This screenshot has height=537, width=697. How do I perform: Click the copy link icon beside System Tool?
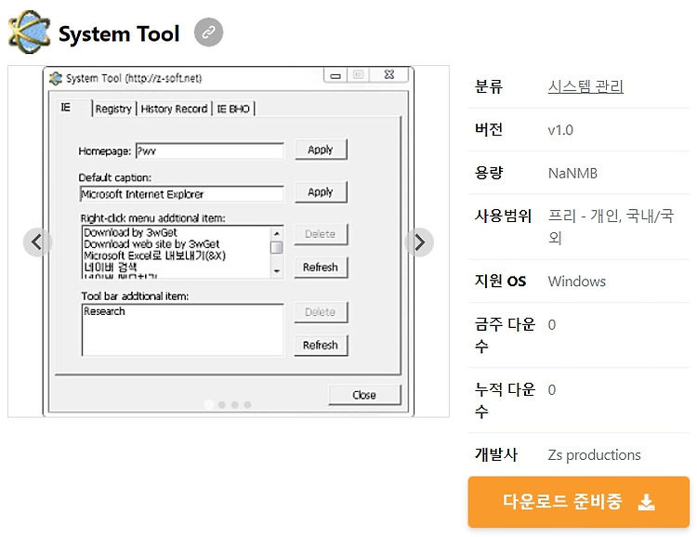(x=208, y=32)
